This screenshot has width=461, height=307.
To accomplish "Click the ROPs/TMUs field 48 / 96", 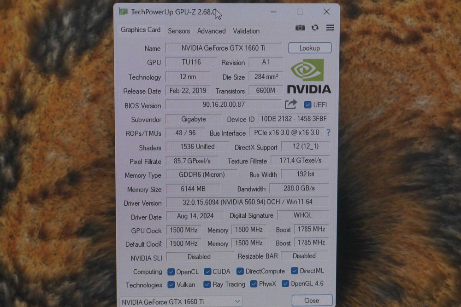I will click(185, 133).
